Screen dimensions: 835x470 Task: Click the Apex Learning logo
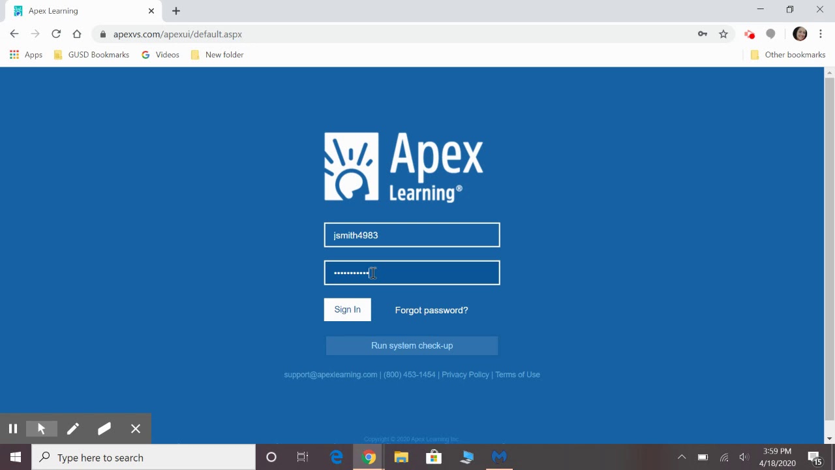(x=404, y=167)
